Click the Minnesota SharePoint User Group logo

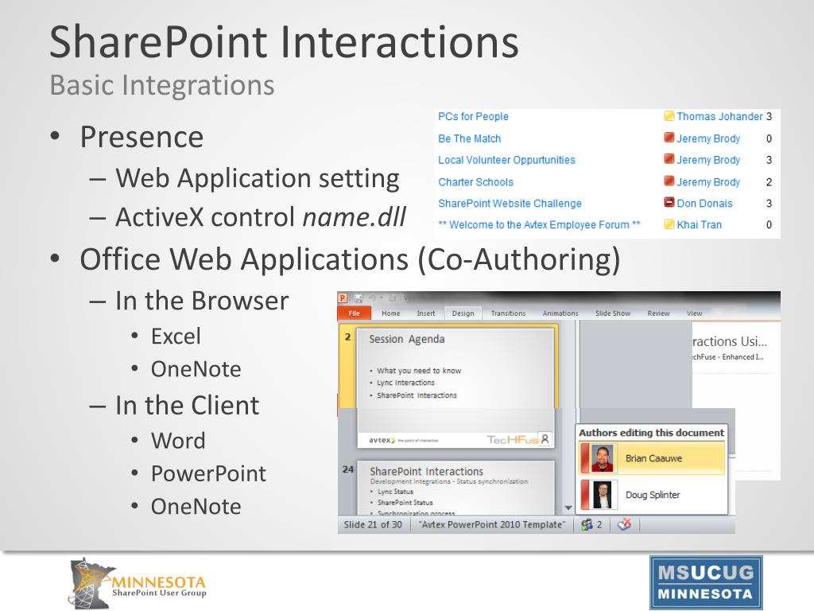138,583
